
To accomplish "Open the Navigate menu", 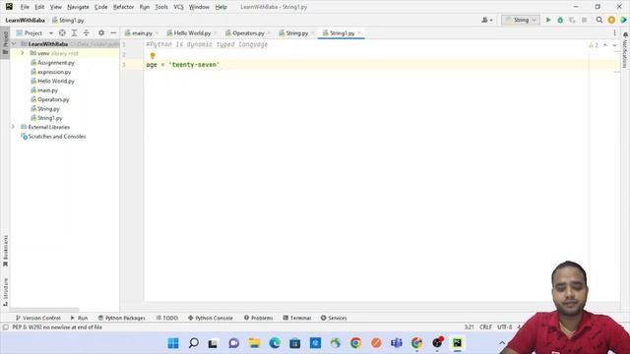I will click(x=78, y=7).
